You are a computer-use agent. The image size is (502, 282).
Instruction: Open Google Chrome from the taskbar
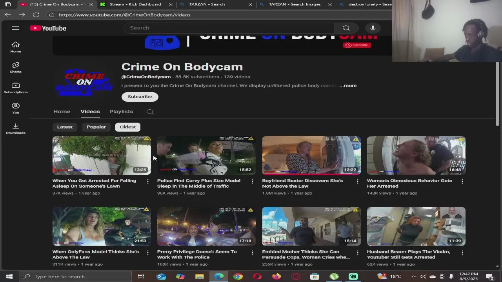point(238,277)
